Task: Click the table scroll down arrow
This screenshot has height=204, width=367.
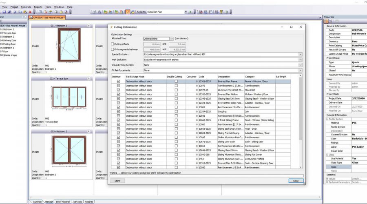Action: tap(300, 167)
